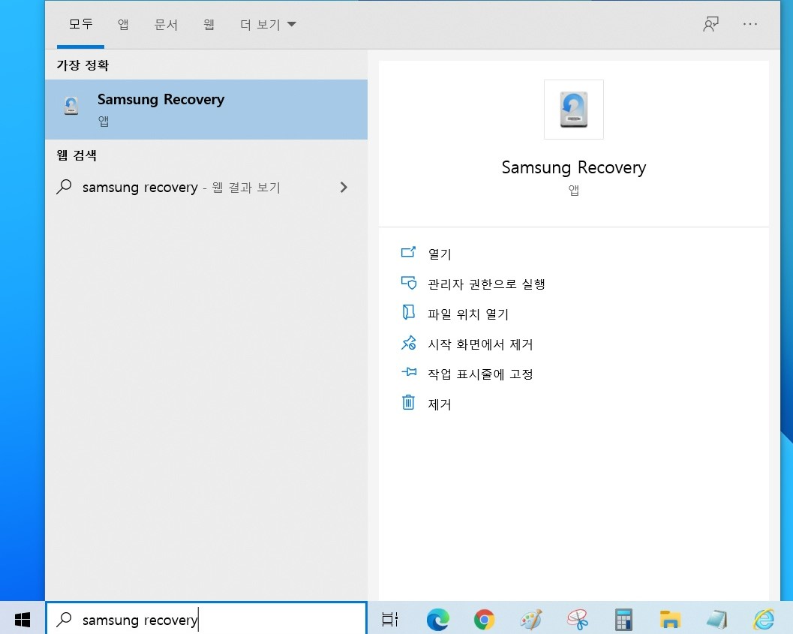Click the file location folder icon

pyautogui.click(x=408, y=312)
